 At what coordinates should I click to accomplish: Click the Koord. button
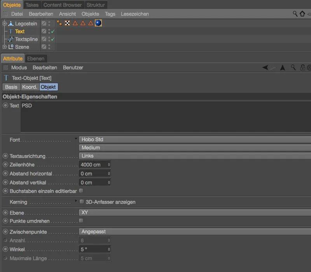(30, 87)
